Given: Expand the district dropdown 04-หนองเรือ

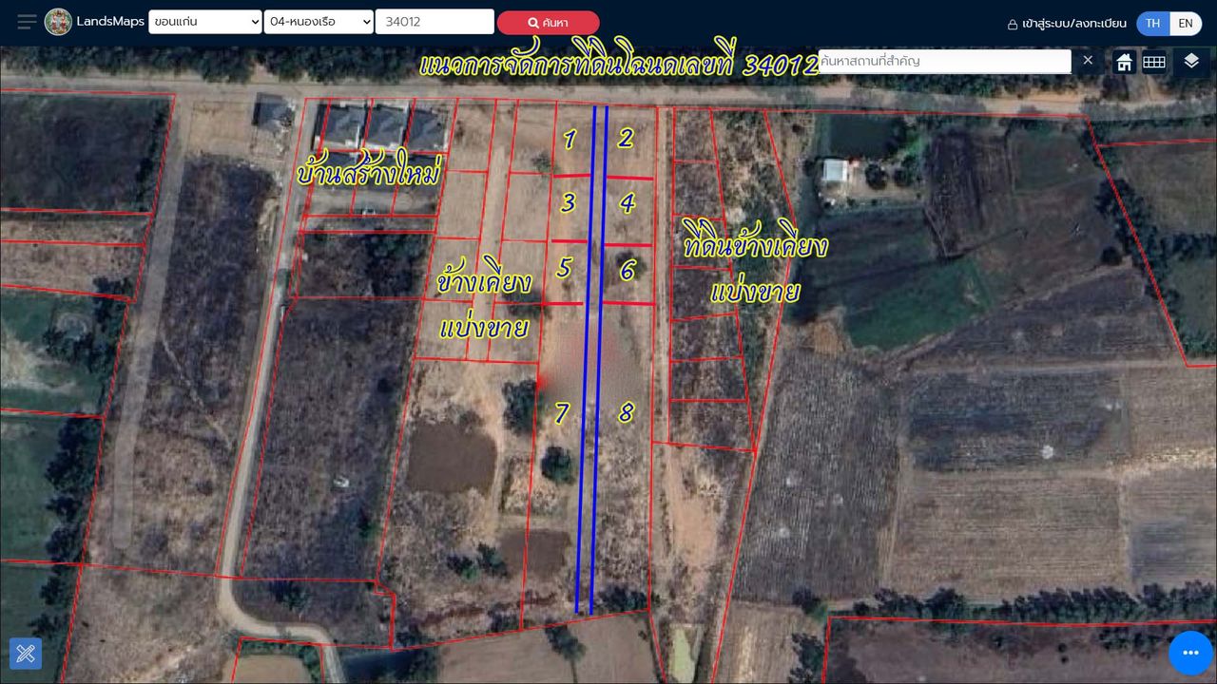Looking at the screenshot, I should [x=319, y=22].
